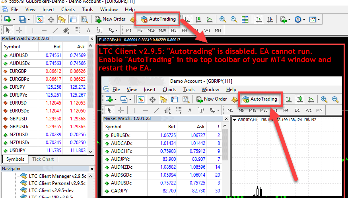Expand the New Chart dropdown arrow
The height and width of the screenshot is (198, 348).
click(14, 19)
